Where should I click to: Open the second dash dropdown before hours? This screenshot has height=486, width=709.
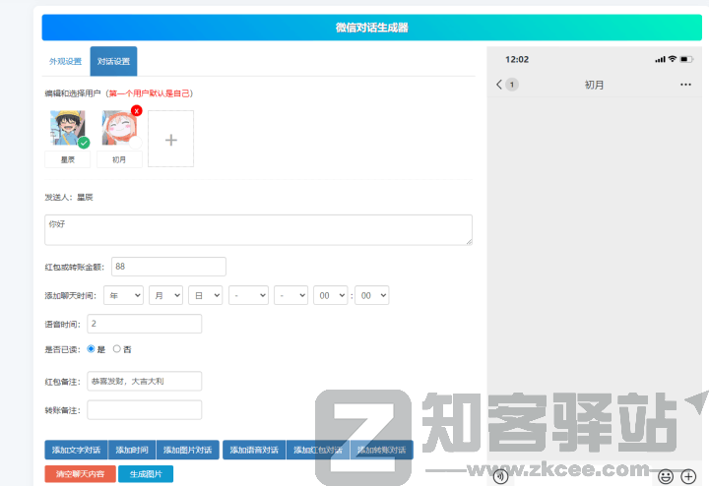291,295
